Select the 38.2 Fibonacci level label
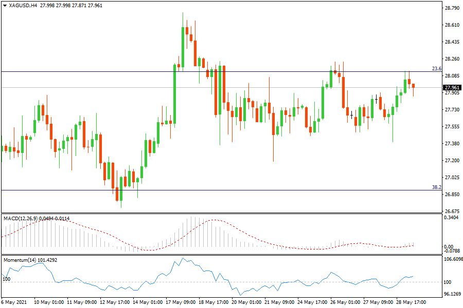 point(436,188)
